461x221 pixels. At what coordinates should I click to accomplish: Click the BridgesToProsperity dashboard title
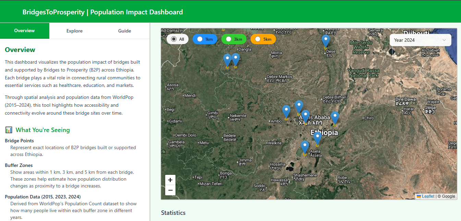click(102, 12)
